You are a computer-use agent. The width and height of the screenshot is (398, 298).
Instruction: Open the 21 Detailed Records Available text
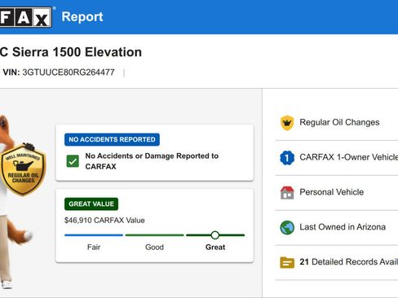coord(349,262)
